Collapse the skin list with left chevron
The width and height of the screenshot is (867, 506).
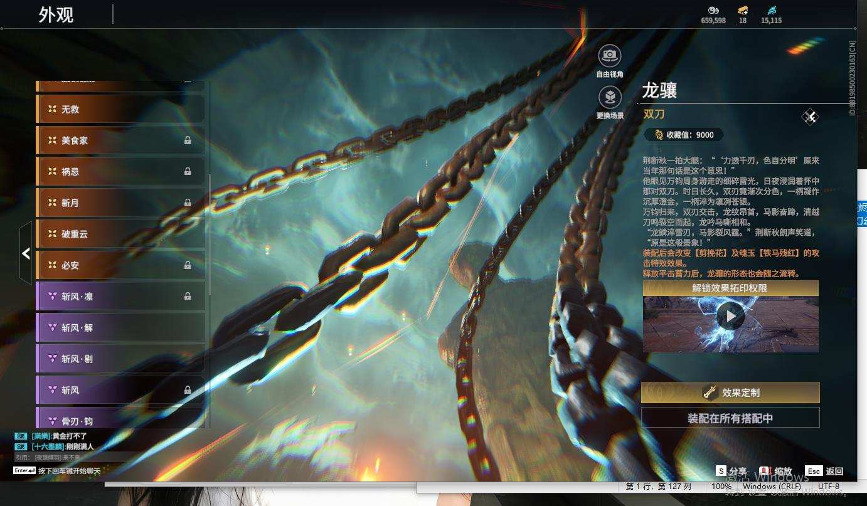(26, 253)
